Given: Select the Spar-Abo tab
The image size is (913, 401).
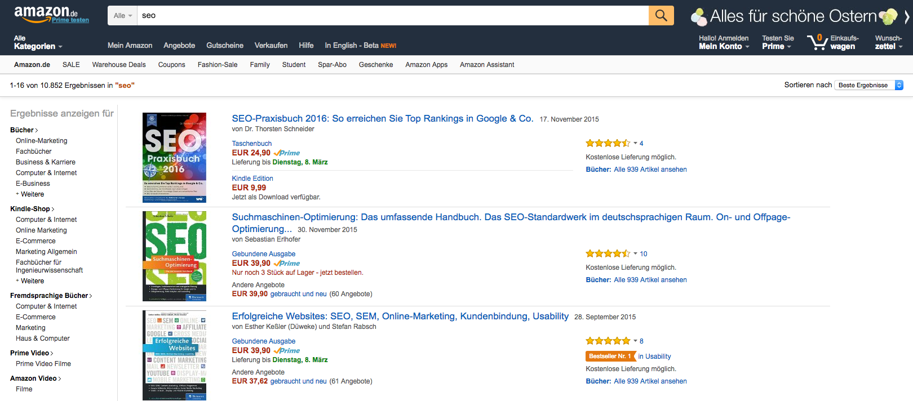Looking at the screenshot, I should (x=332, y=65).
